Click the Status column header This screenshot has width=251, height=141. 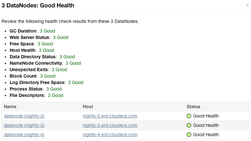point(193,107)
